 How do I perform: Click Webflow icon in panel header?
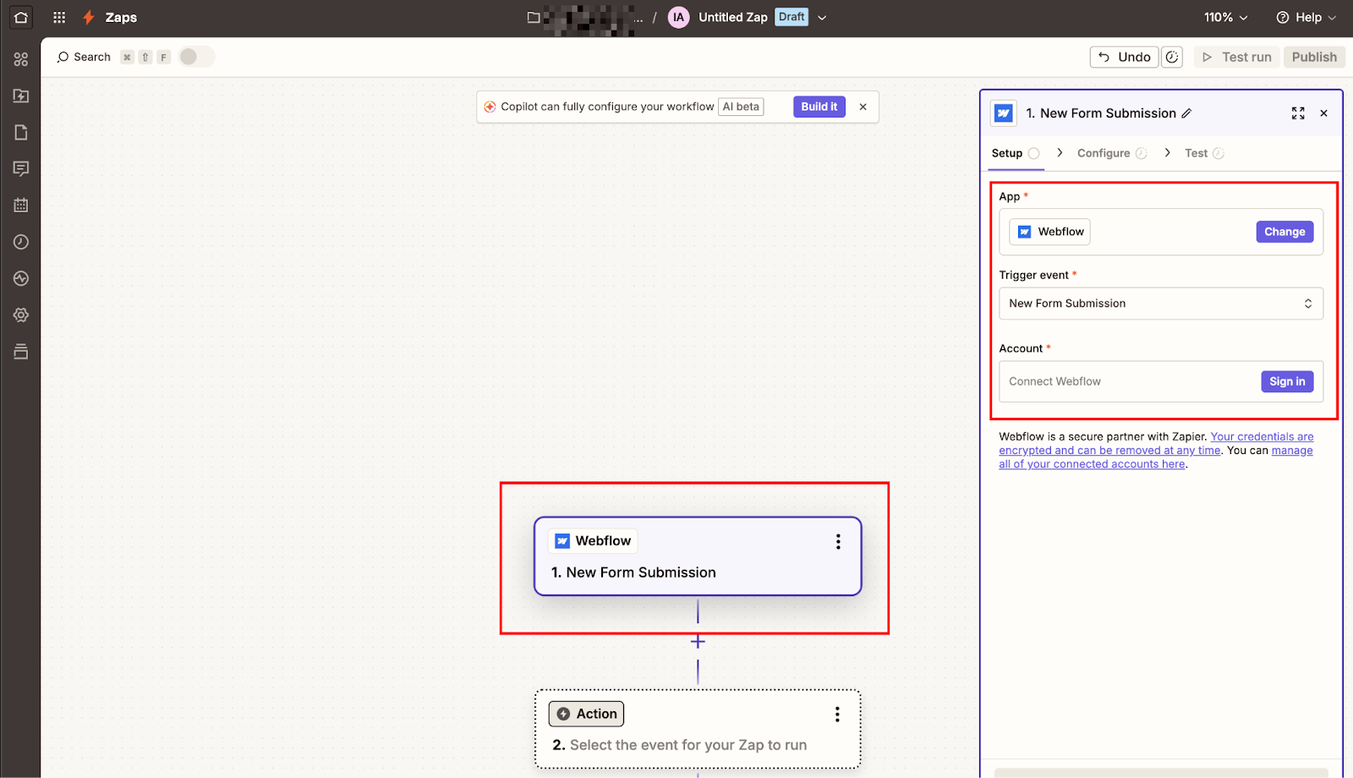tap(1004, 113)
